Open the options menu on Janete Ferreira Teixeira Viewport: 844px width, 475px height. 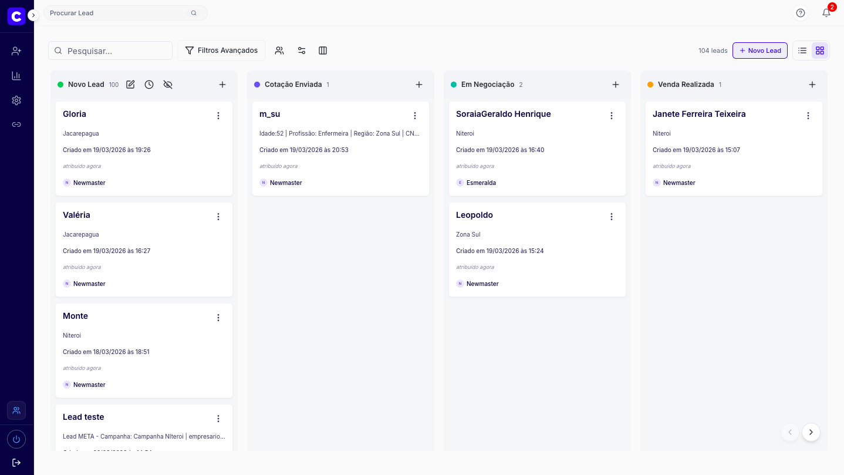point(808,116)
